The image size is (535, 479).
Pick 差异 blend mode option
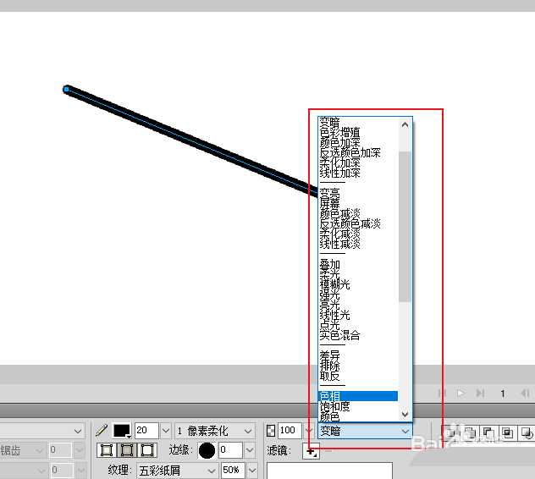click(329, 355)
